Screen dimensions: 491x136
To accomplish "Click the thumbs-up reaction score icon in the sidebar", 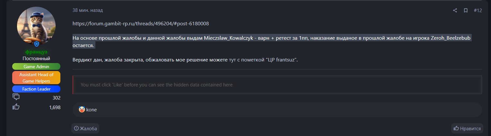I will point(16,107).
